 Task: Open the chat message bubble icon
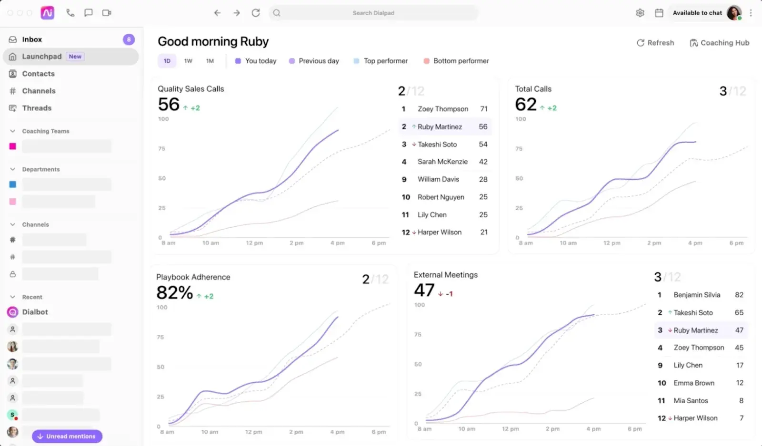(89, 13)
